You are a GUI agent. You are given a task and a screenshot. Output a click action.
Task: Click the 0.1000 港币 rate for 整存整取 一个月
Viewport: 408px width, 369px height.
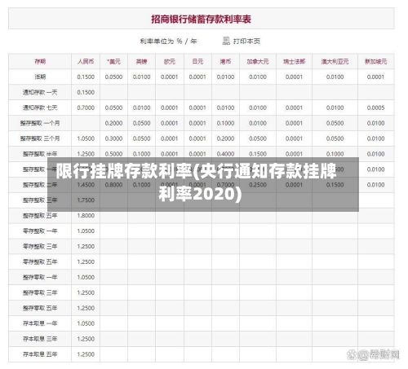pos(225,123)
